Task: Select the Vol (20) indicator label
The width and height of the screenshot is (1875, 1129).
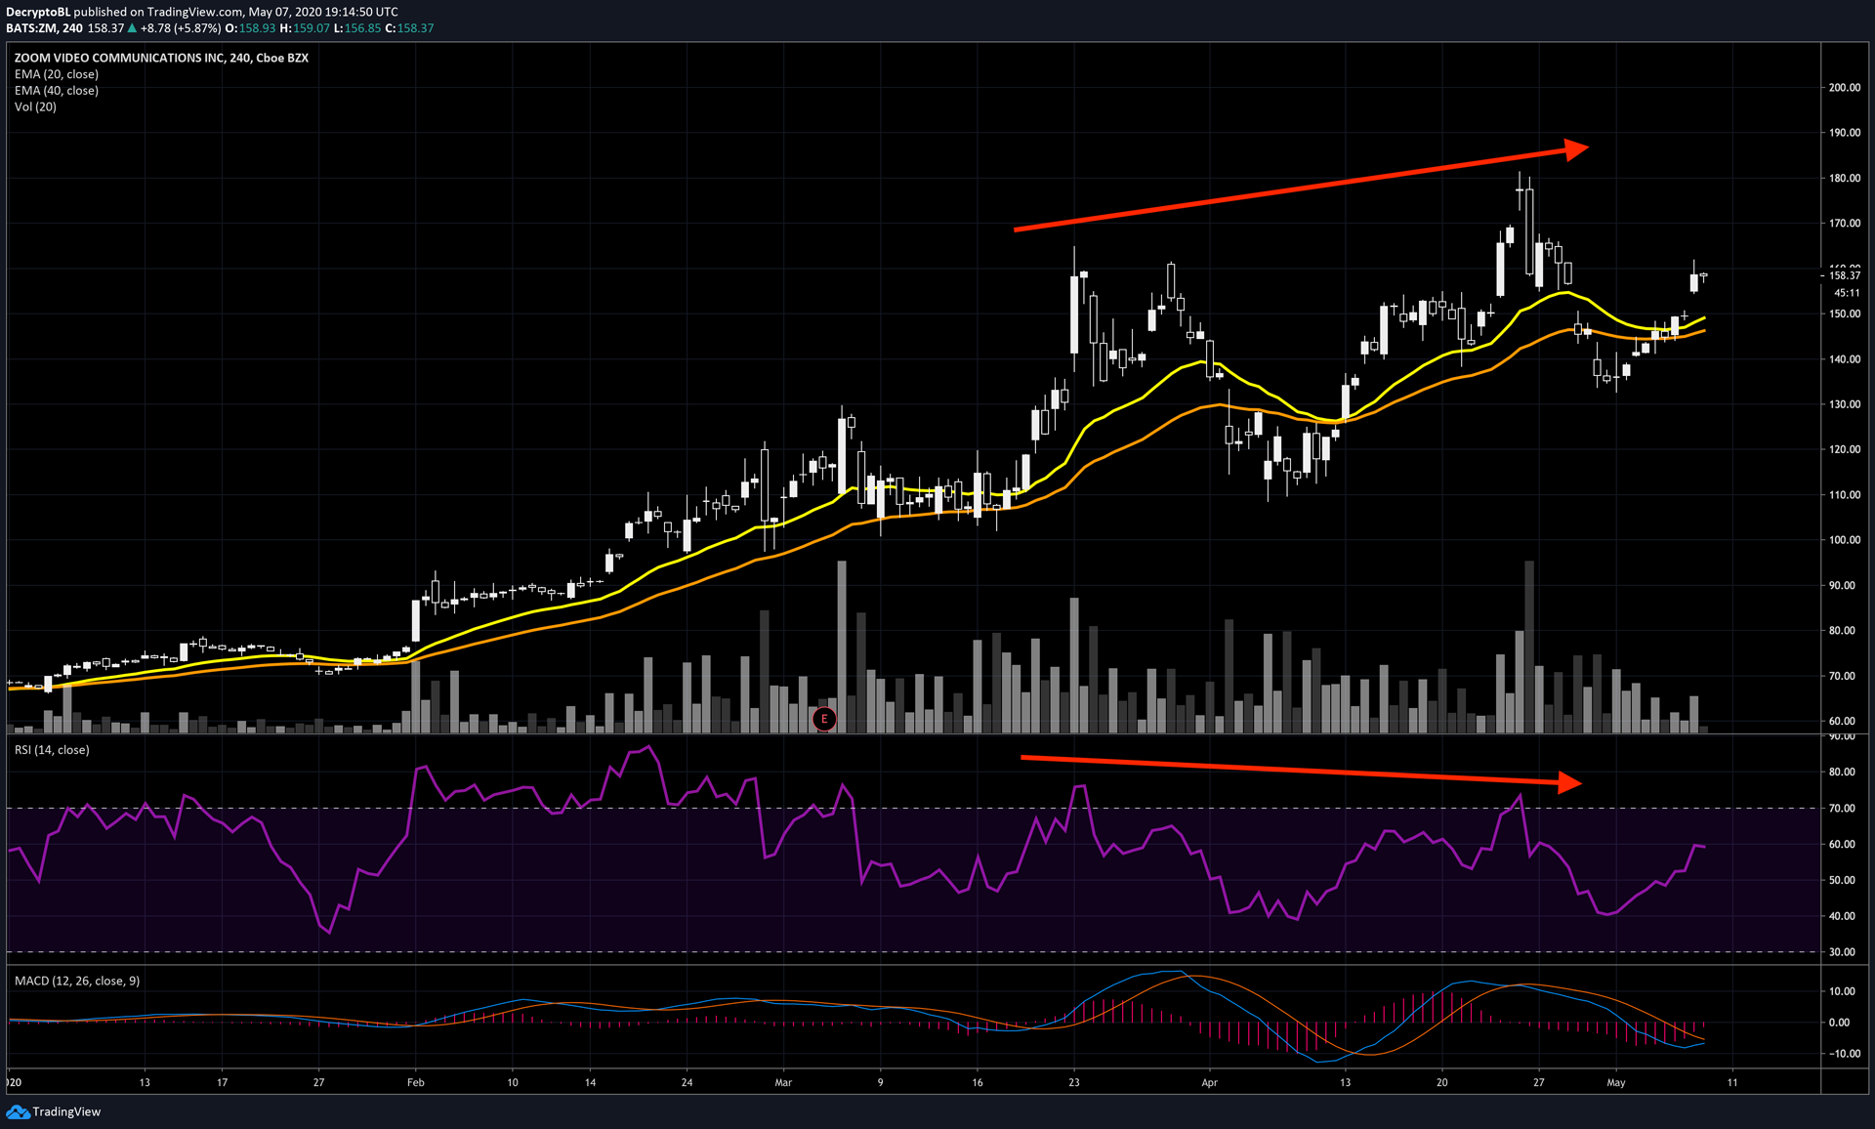Action: pyautogui.click(x=35, y=107)
